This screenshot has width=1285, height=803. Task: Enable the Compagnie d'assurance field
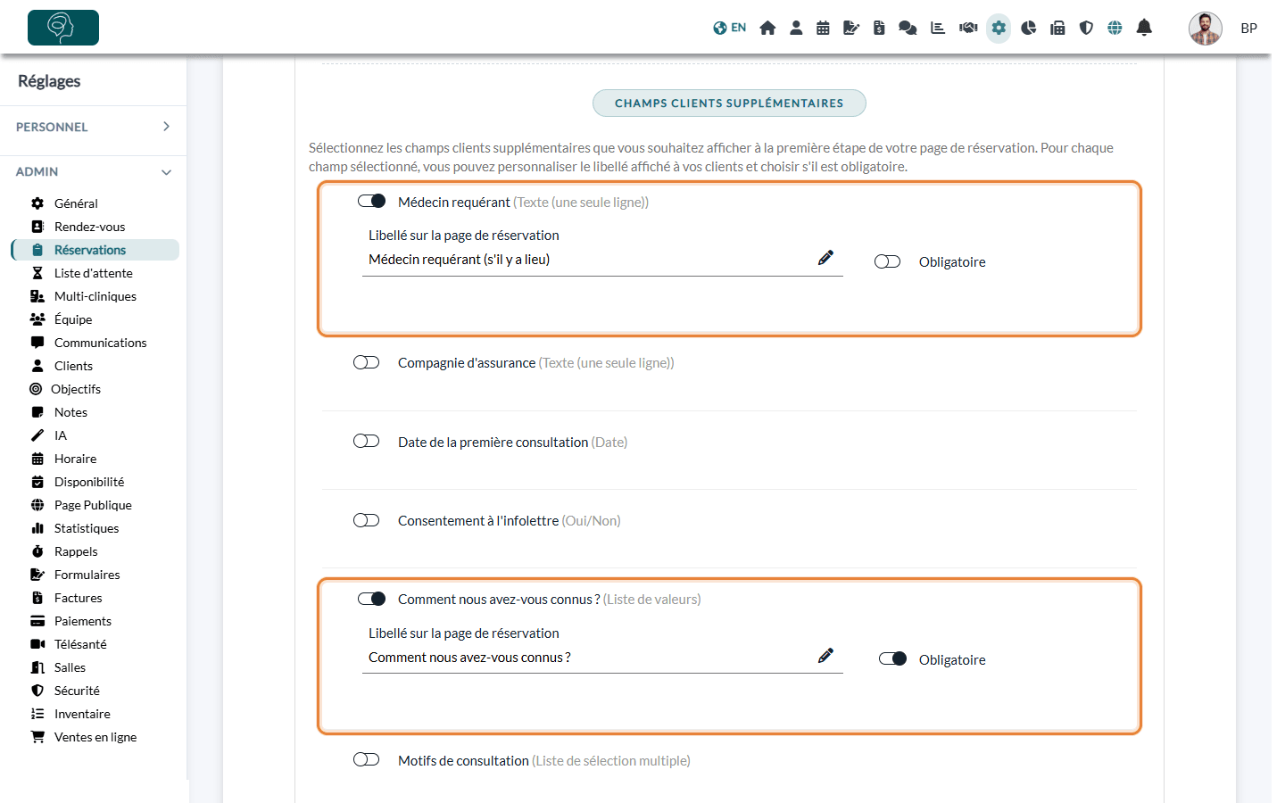coord(367,362)
